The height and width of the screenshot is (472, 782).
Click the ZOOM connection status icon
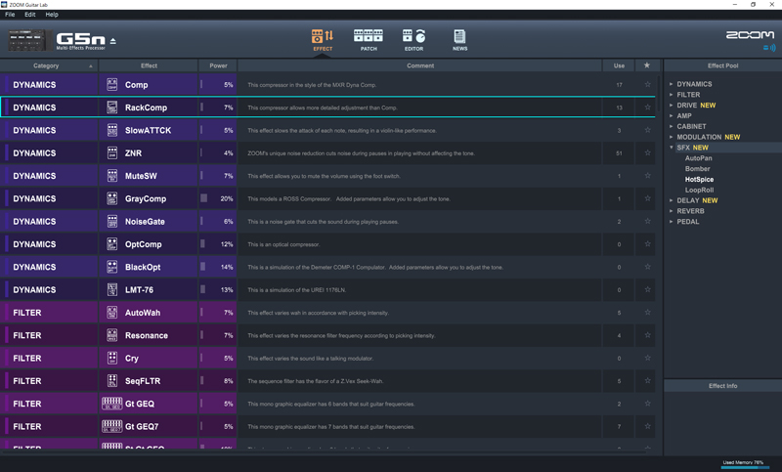click(769, 48)
